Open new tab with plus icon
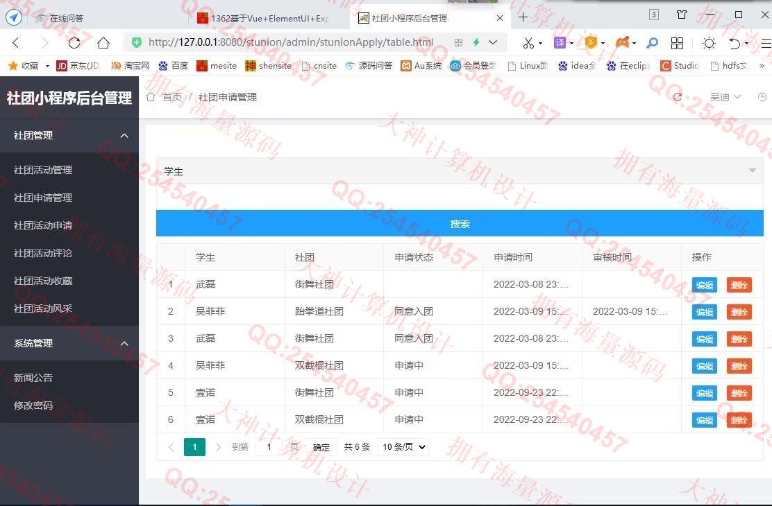This screenshot has width=772, height=506. tap(523, 17)
